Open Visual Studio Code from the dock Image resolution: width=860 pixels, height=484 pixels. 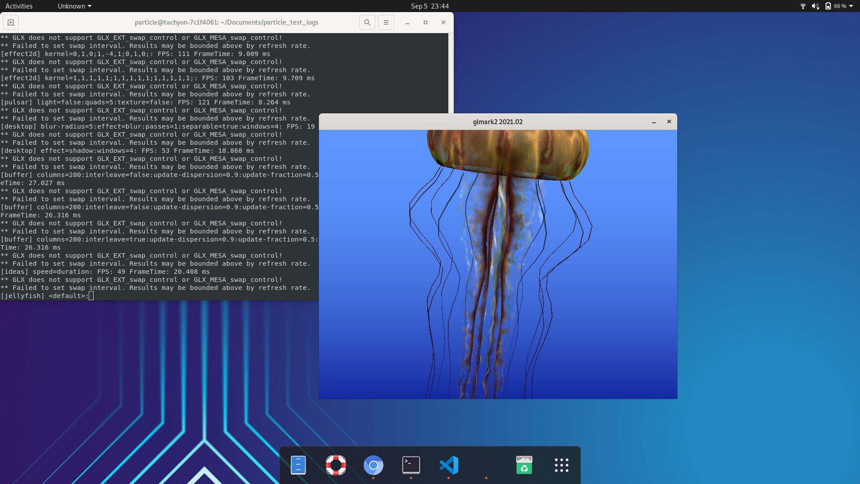click(449, 465)
